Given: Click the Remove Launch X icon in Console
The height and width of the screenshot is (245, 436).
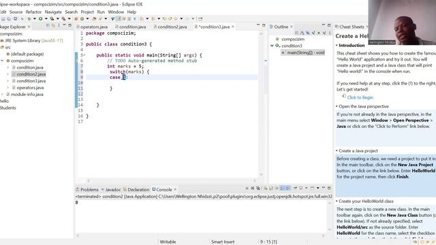Looking at the screenshot, I should (253, 189).
